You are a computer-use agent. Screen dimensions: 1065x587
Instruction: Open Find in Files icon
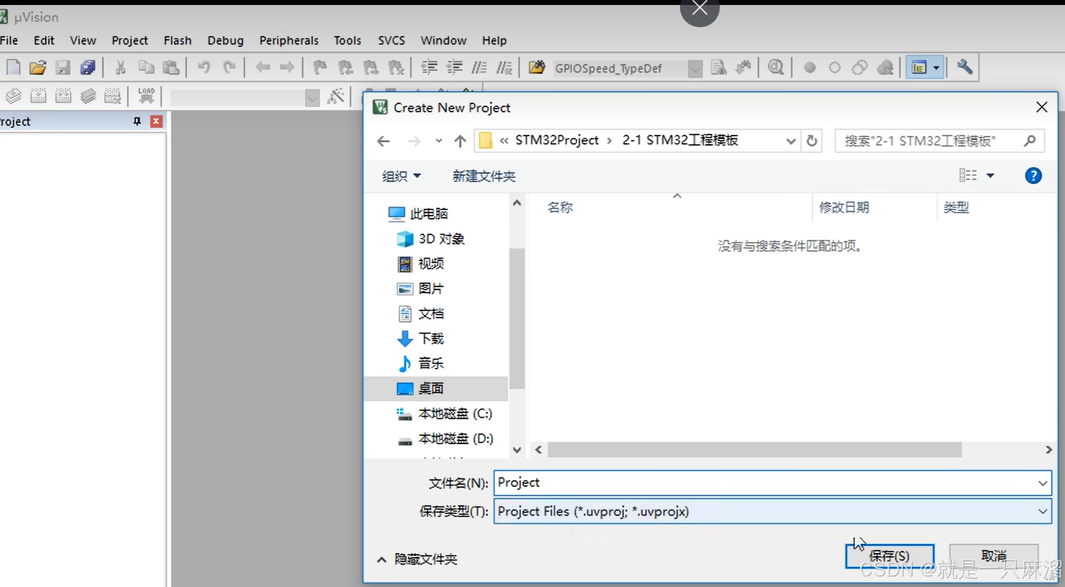click(x=537, y=68)
